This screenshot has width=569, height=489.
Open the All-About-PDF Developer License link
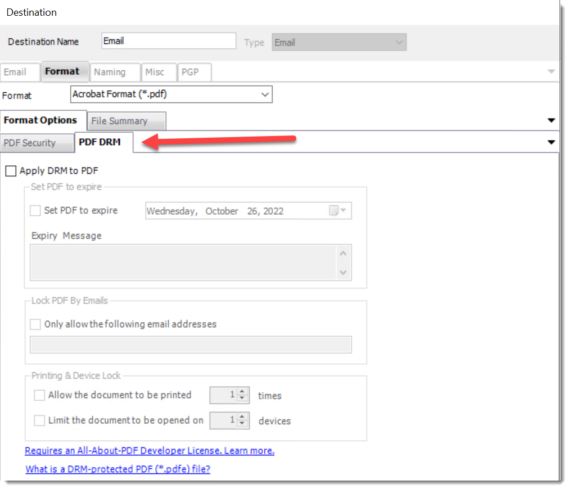150,451
